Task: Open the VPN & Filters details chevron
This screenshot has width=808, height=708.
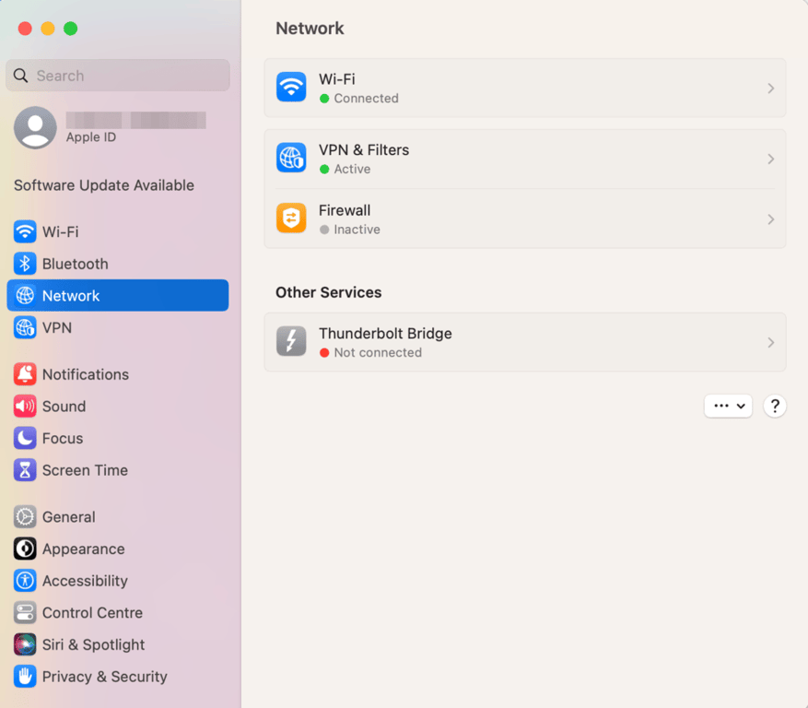Action: click(770, 158)
